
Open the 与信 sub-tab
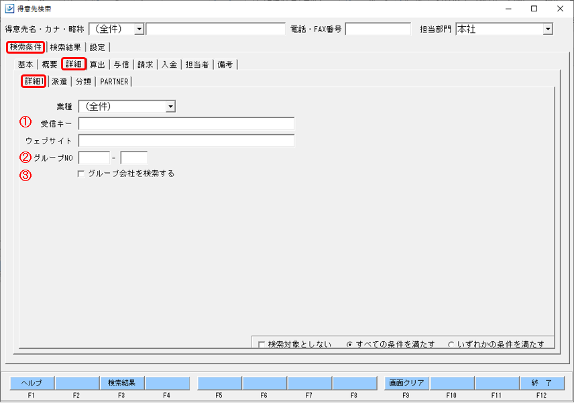(x=121, y=64)
